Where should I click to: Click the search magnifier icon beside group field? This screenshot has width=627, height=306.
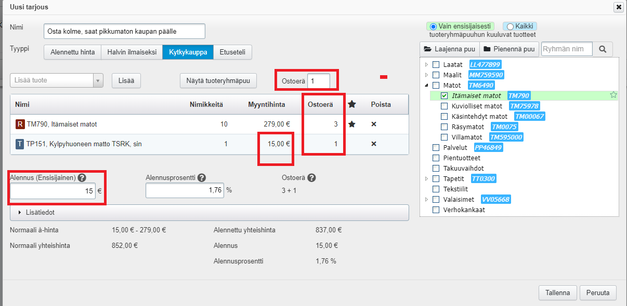pos(603,49)
